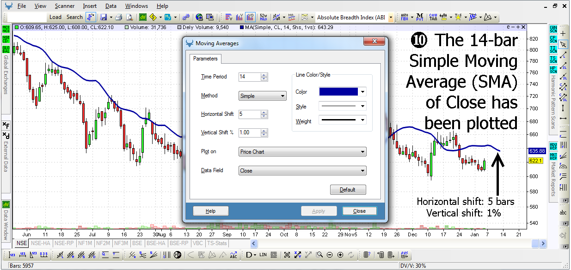Click the zoom out minus magnifier icon
Screen dimensions: 571x270
330,255
